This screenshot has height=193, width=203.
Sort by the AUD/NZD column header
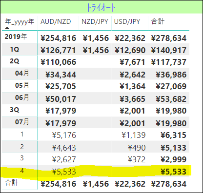point(56,21)
